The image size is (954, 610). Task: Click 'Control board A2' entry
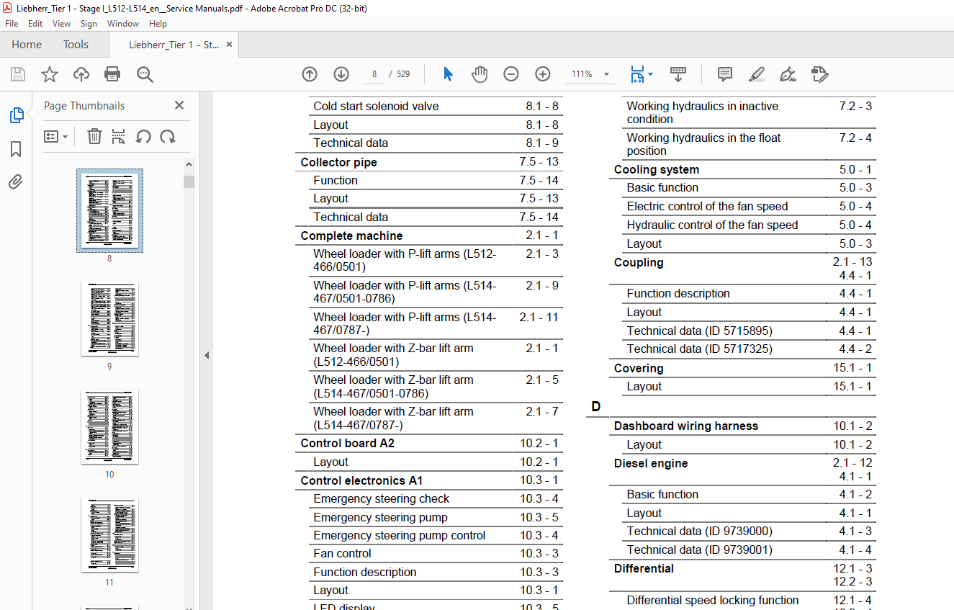[347, 443]
